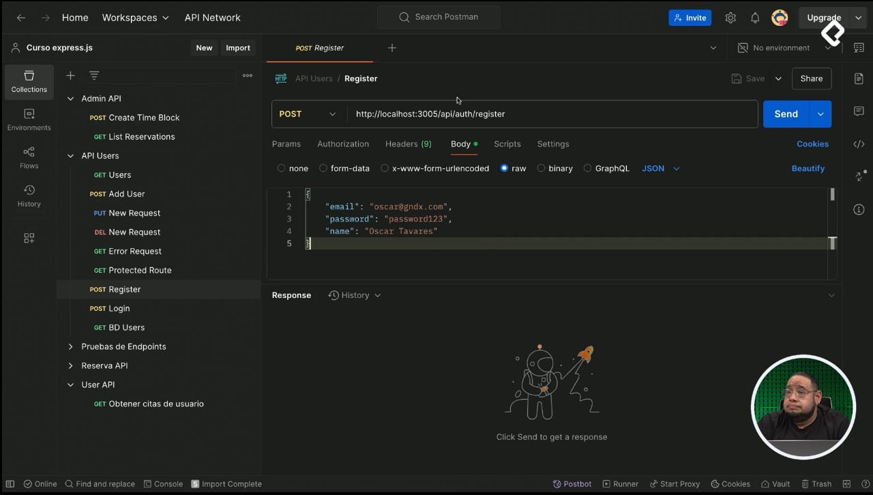Go back with the left arrow

tap(21, 18)
